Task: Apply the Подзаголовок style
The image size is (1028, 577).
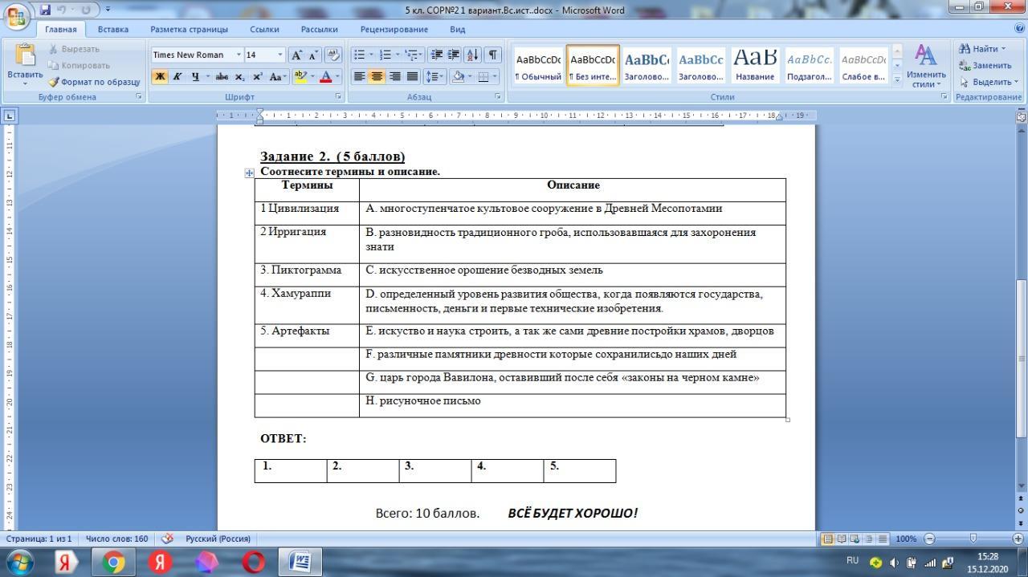Action: point(809,65)
